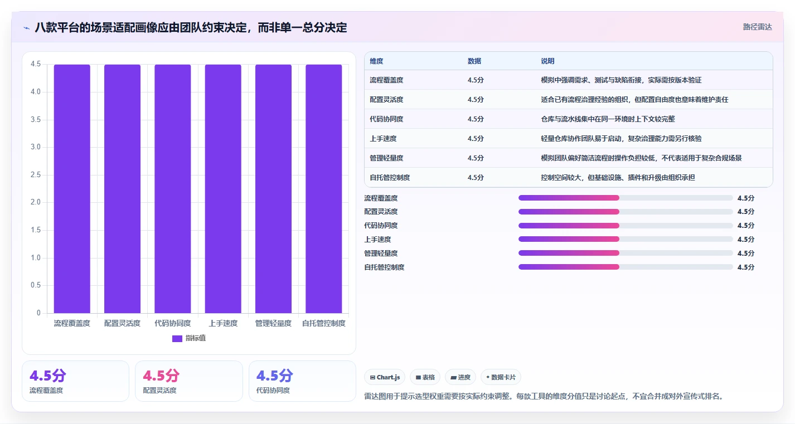
Task: Select the 流程覆盖度 cell in the table
Action: pos(386,80)
